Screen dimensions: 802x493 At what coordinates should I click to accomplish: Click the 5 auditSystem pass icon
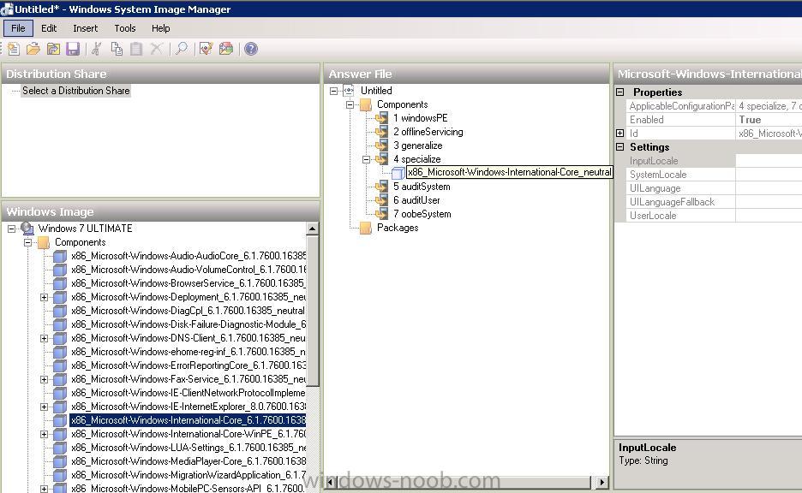(x=381, y=187)
